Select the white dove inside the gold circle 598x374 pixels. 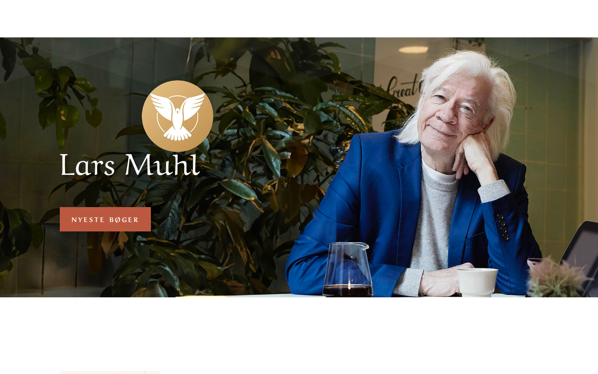(178, 115)
